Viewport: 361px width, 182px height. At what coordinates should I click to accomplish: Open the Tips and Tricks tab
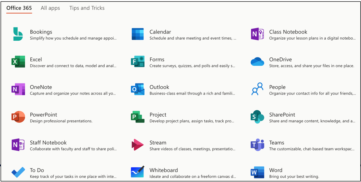87,8
